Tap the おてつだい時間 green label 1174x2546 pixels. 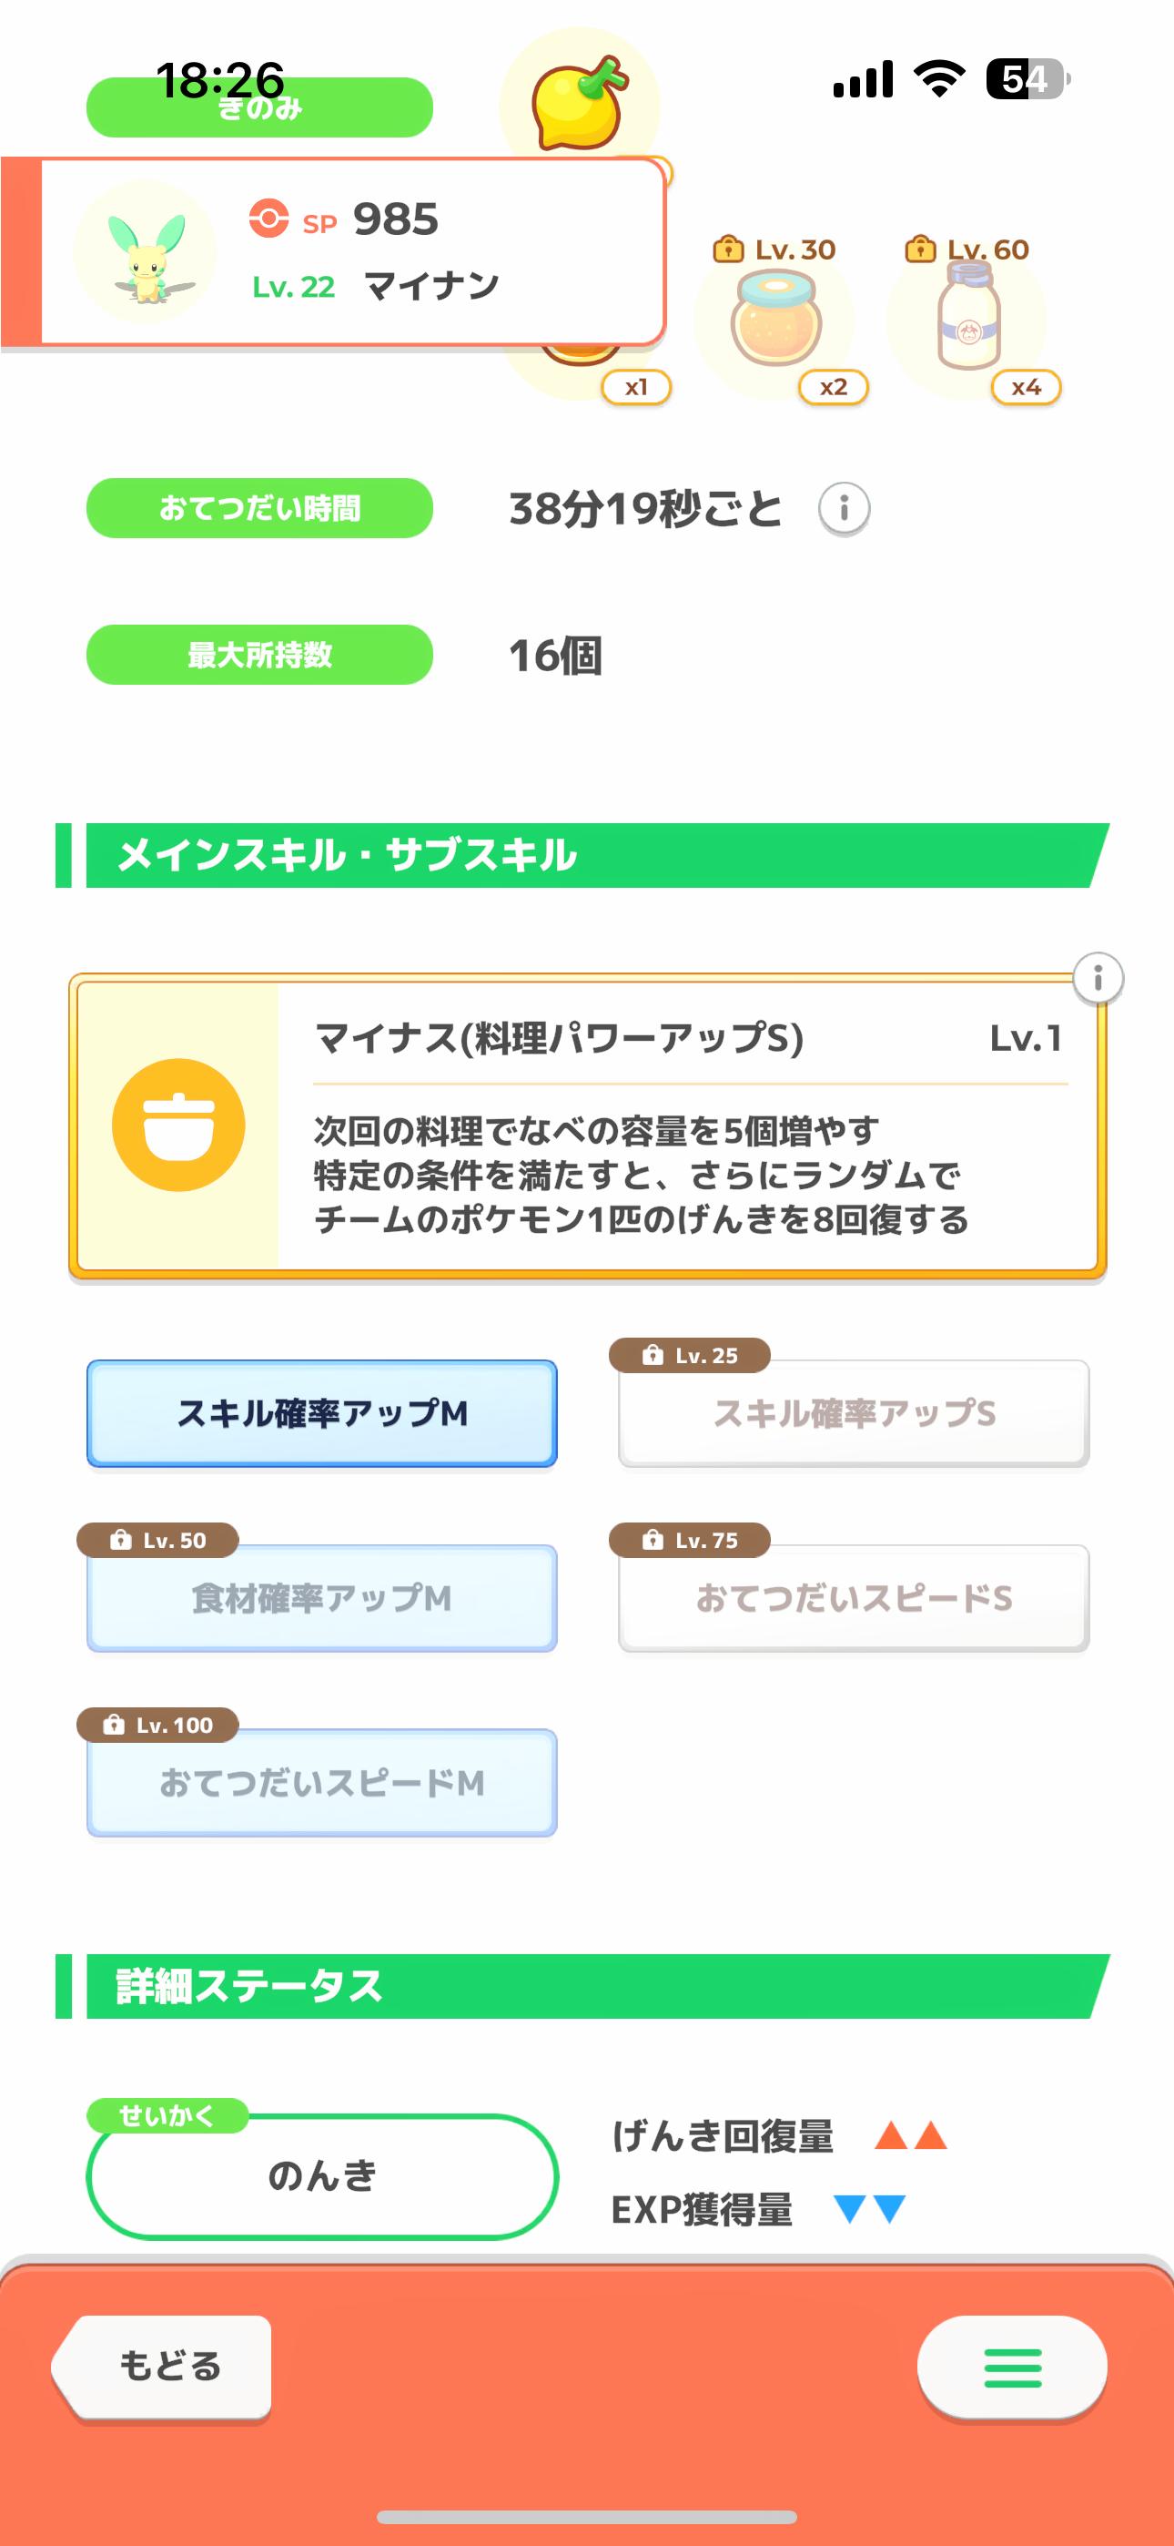click(x=260, y=508)
